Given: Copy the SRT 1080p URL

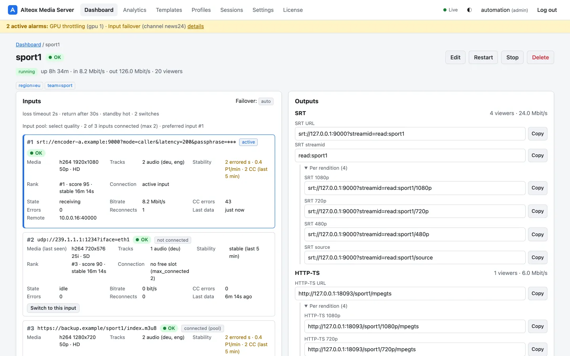Looking at the screenshot, I should [x=538, y=188].
